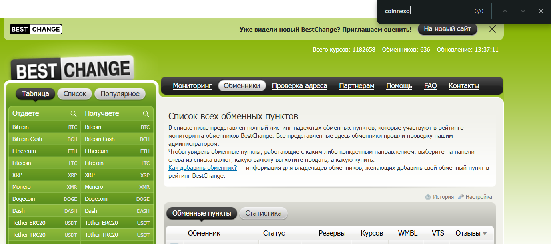Sort table by Отзывы column header text
The height and width of the screenshot is (244, 551).
468,233
